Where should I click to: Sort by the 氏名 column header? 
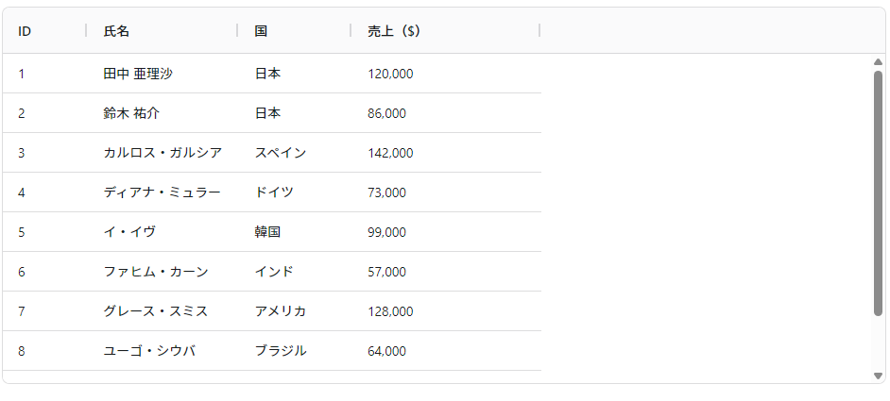(x=162, y=31)
